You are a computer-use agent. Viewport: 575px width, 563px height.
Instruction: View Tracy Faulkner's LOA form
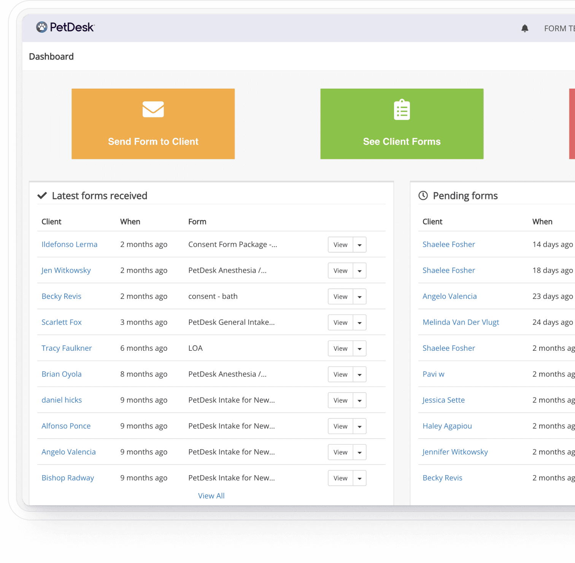tap(340, 348)
